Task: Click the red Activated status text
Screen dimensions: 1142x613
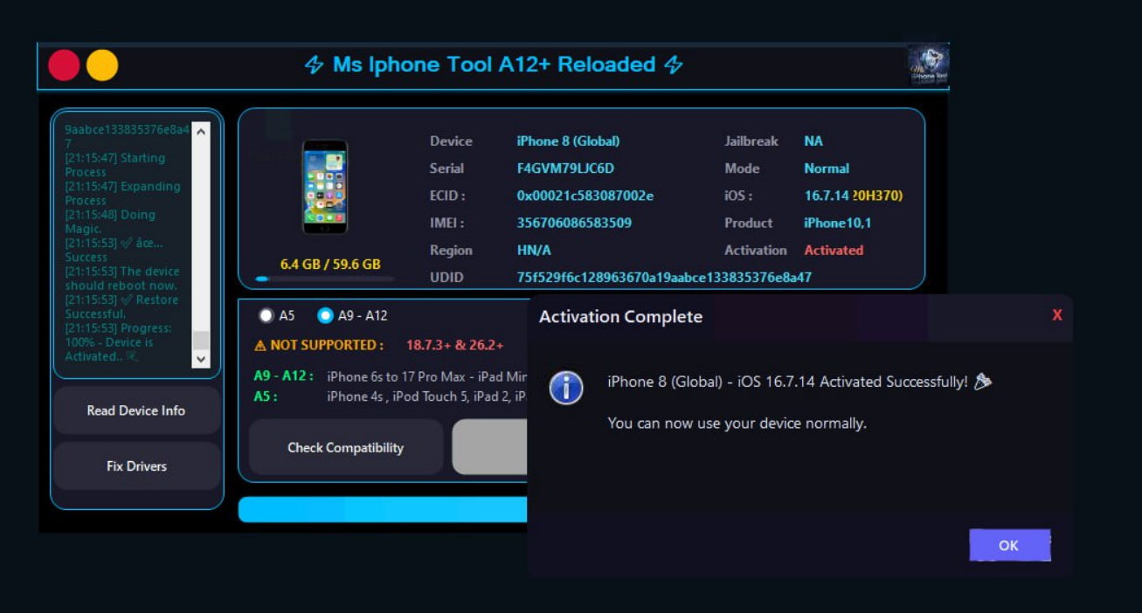Action: [x=834, y=250]
